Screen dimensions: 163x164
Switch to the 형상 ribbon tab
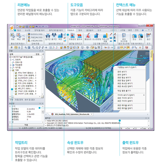19,30
